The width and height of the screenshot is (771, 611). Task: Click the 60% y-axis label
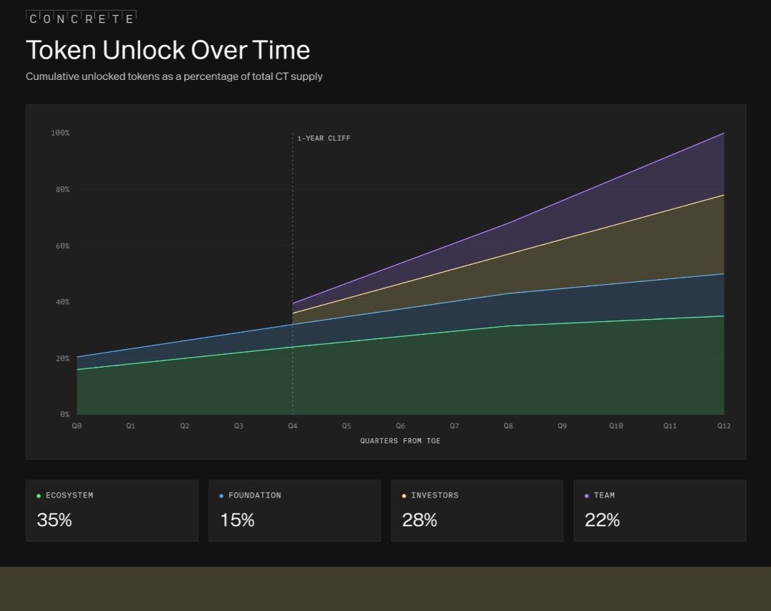pyautogui.click(x=62, y=246)
